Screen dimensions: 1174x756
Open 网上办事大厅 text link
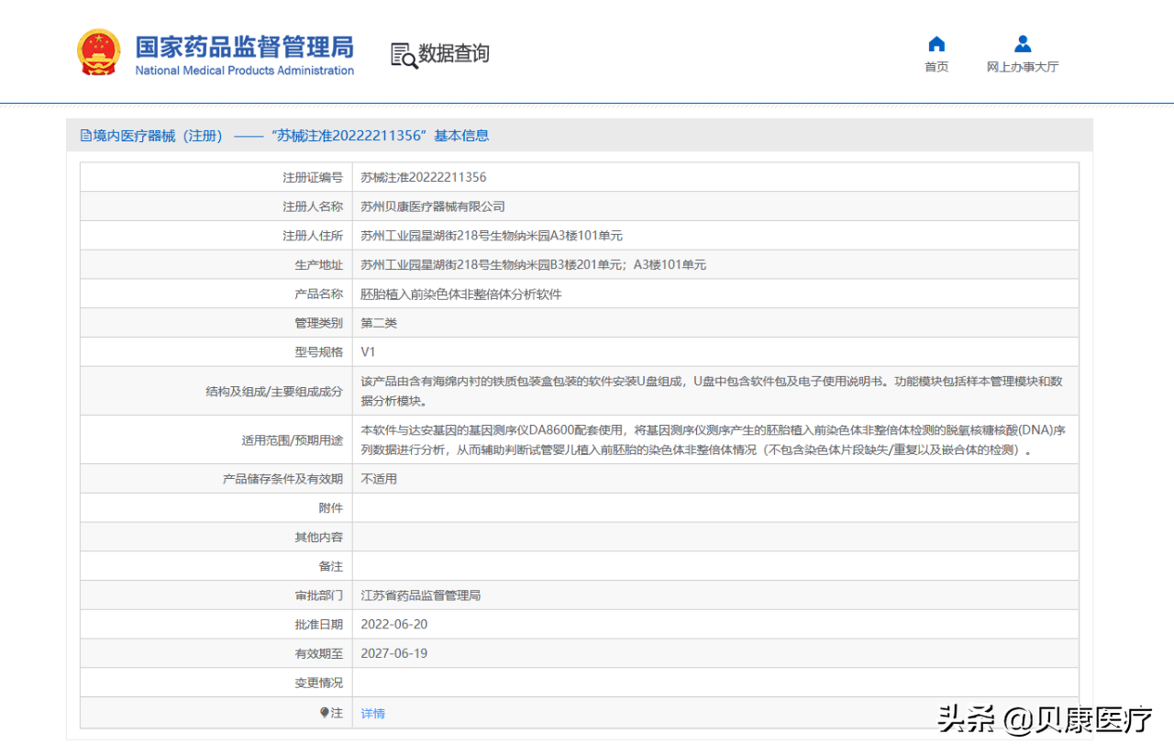pyautogui.click(x=1023, y=67)
